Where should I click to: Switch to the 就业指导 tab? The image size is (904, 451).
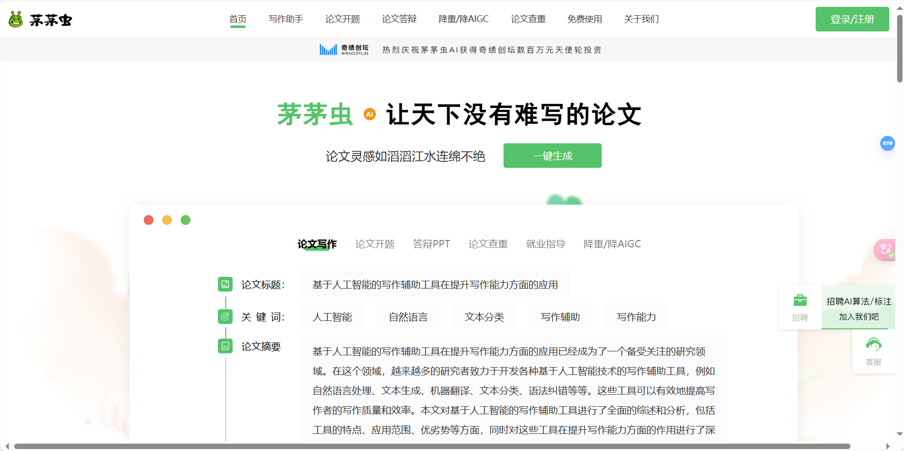(546, 244)
